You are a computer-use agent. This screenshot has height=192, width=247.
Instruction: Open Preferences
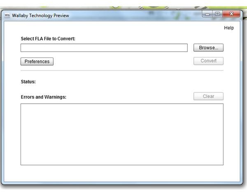[37, 61]
